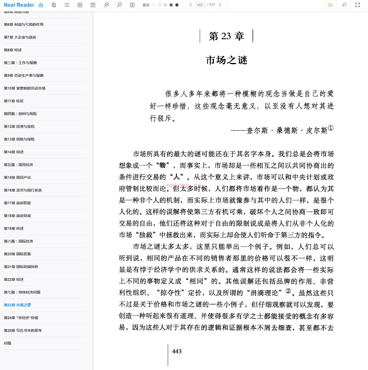Open the 问题 entry in contents

[x=8, y=343]
